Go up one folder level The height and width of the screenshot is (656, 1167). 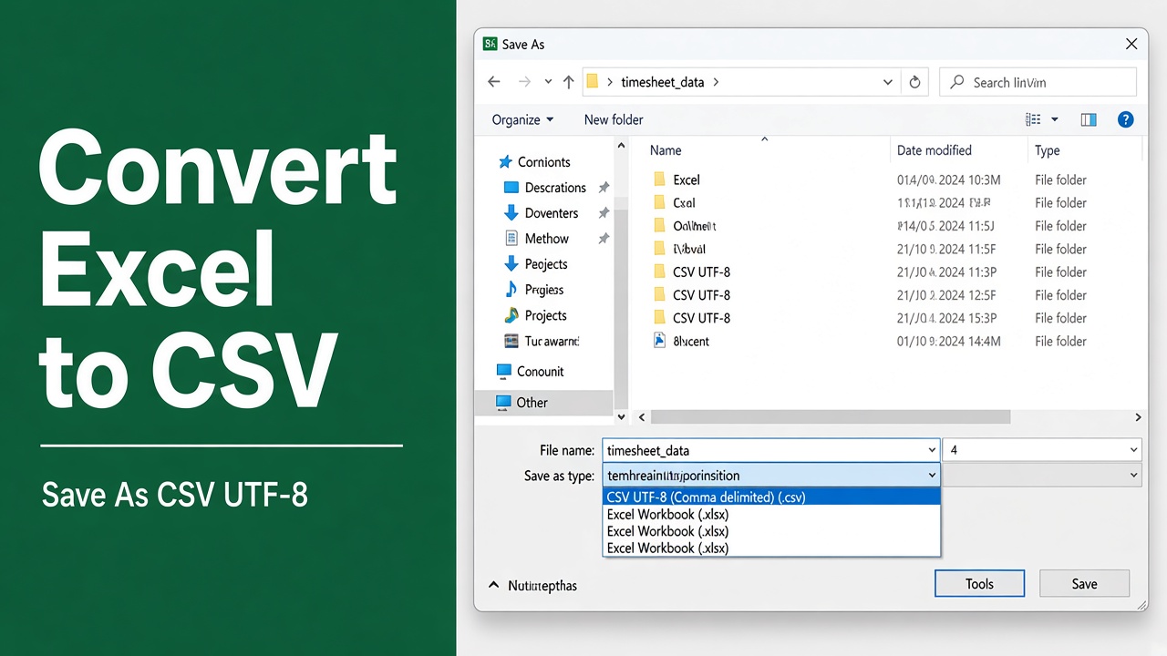pyautogui.click(x=569, y=82)
